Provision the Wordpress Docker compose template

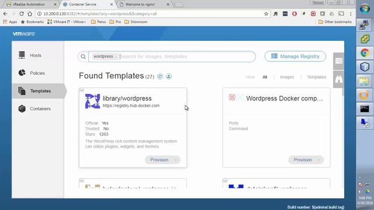click(x=303, y=160)
